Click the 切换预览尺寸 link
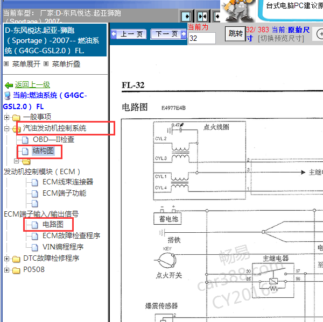 (281, 39)
